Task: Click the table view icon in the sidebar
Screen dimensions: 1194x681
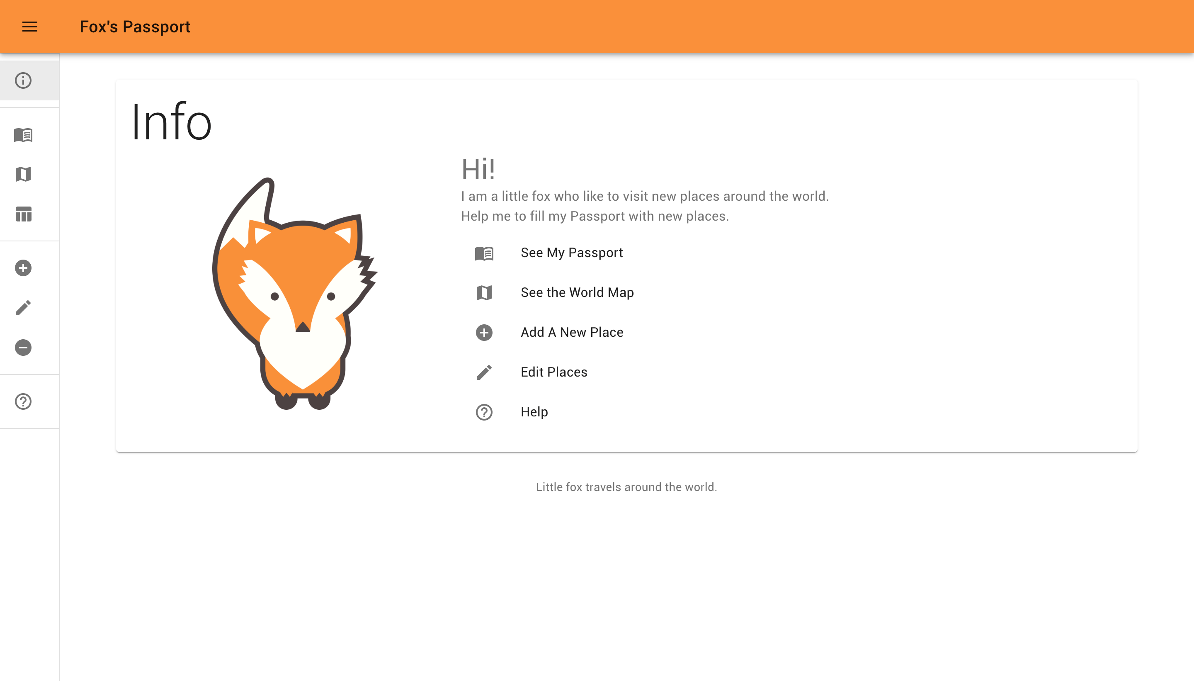Action: [x=22, y=214]
